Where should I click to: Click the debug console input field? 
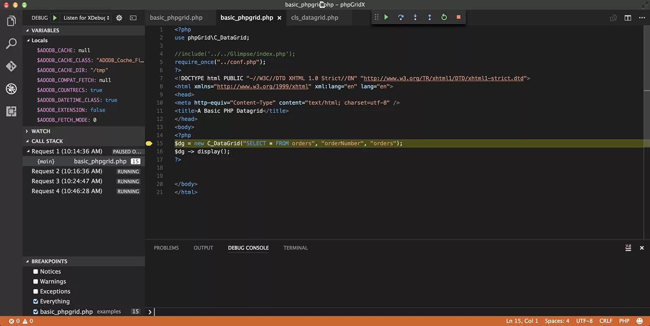(401, 312)
